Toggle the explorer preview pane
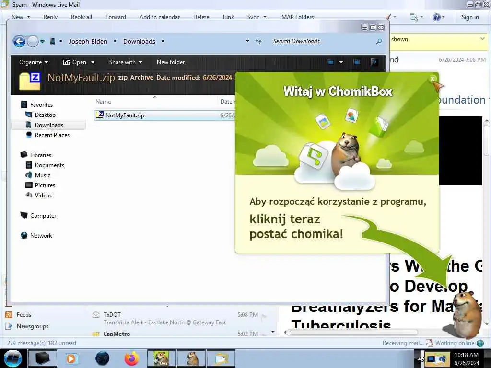Viewport: 491px width, 368px height. pos(357,62)
